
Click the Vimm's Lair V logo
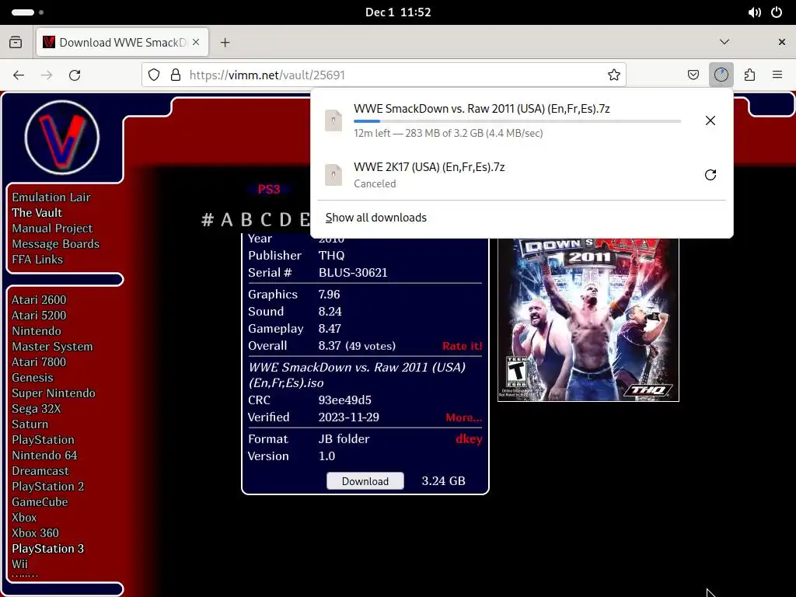point(62,137)
